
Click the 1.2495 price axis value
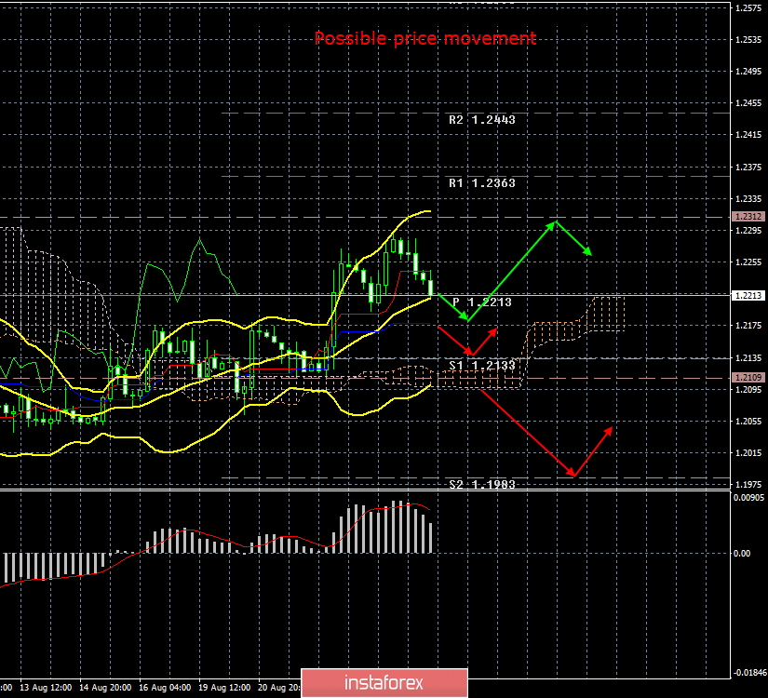click(x=748, y=72)
